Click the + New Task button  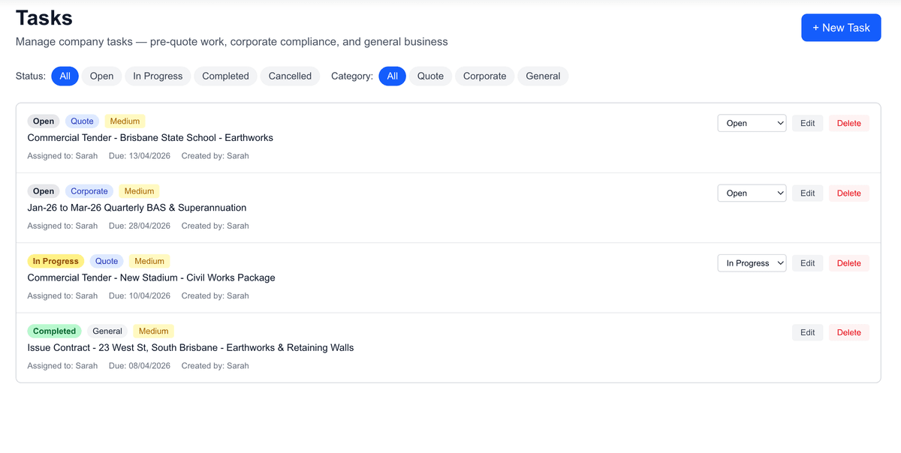[841, 28]
